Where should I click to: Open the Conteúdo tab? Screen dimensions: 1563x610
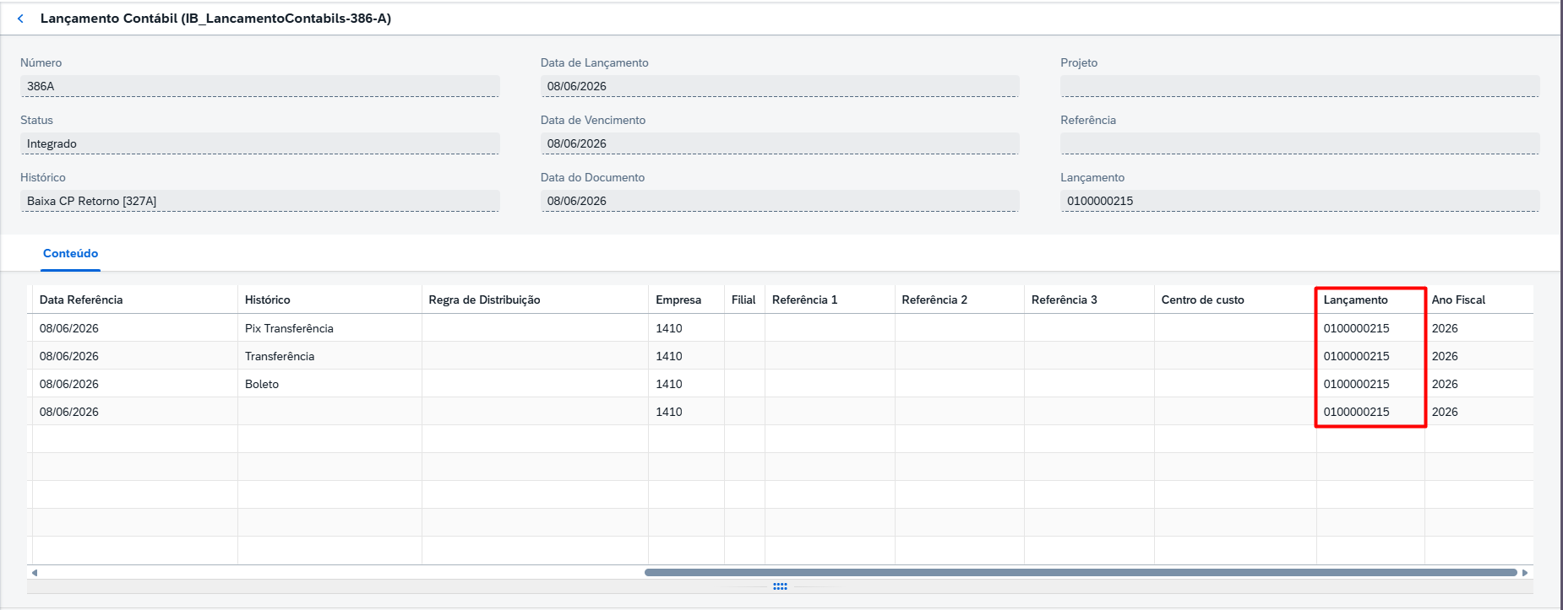point(71,253)
